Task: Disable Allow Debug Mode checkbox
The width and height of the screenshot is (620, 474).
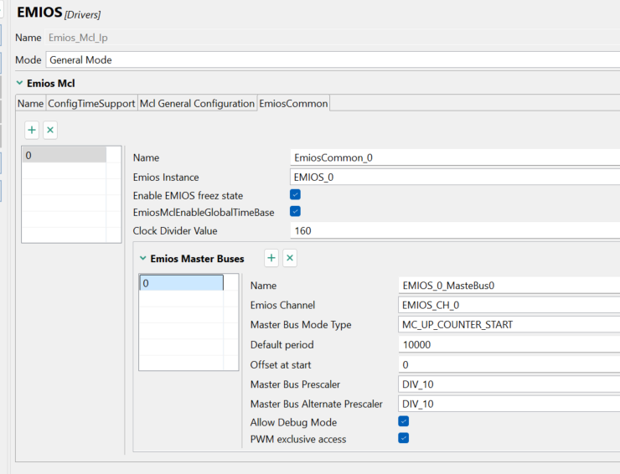Action: pos(404,421)
